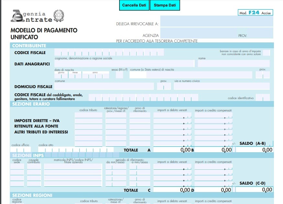283x204 pixels.
Task: Click the nome field in DATI ANAGRAFICI
Action: point(233,63)
